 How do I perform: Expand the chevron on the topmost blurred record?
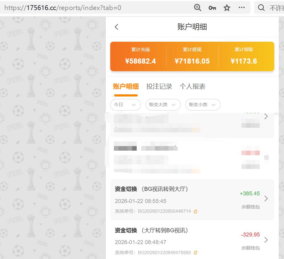[266, 116]
